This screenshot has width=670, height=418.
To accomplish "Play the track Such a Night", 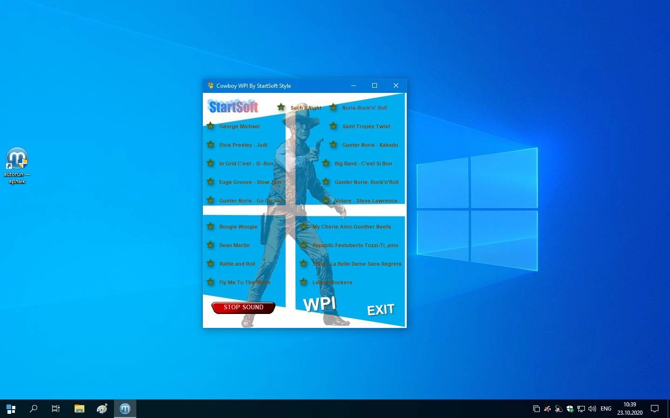I will pyautogui.click(x=306, y=108).
